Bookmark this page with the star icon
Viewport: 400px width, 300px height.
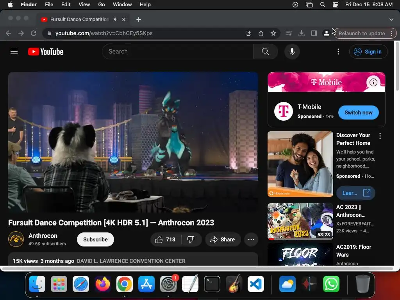pyautogui.click(x=273, y=33)
